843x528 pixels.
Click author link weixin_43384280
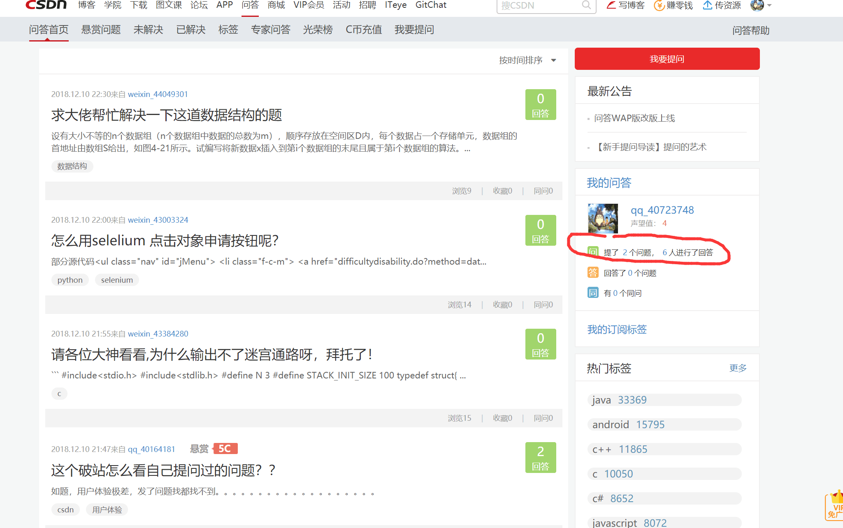(158, 334)
